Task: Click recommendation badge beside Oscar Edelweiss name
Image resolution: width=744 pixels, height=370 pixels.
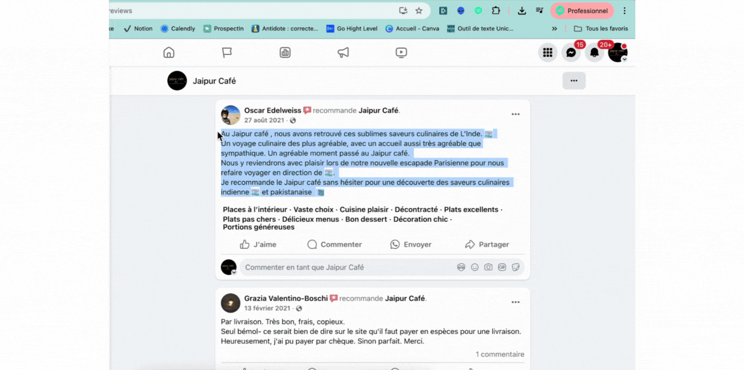Action: point(307,110)
